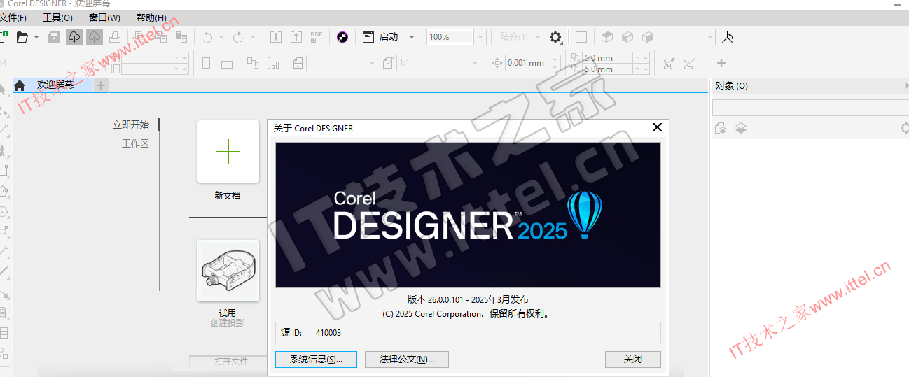Click the full-screen preview round icon
This screenshot has height=377, width=909.
click(x=342, y=37)
